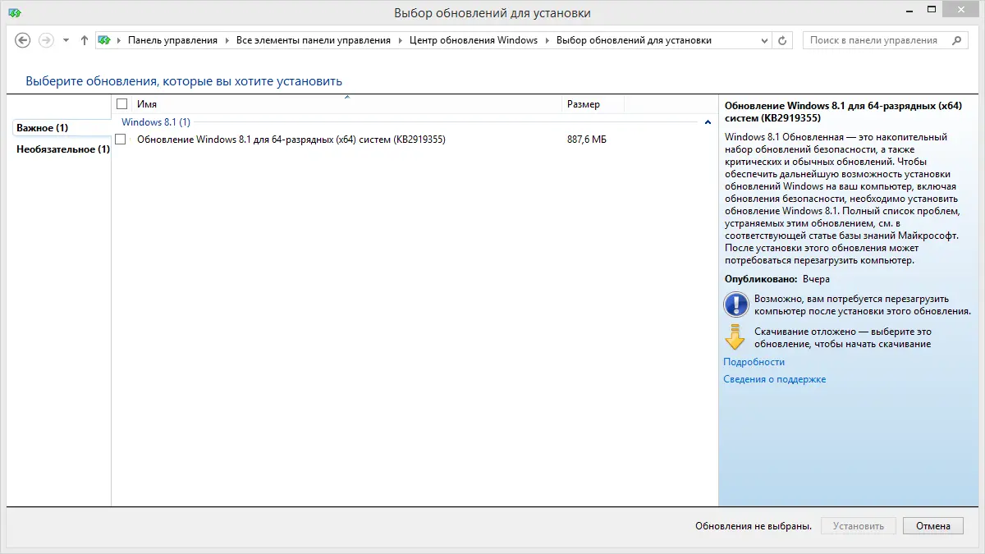Click the 'Установить' button
The width and height of the screenshot is (985, 554).
pos(859,526)
